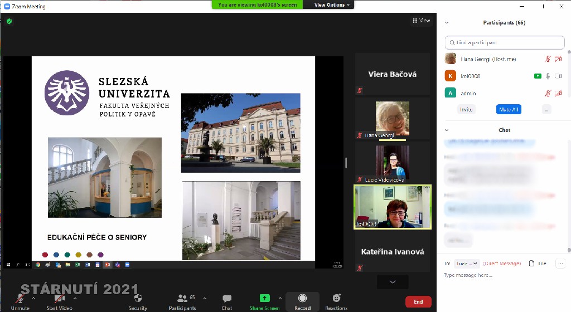The image size is (571, 312).
Task: Click the Chat bubble icon in toolbar
Action: click(227, 299)
